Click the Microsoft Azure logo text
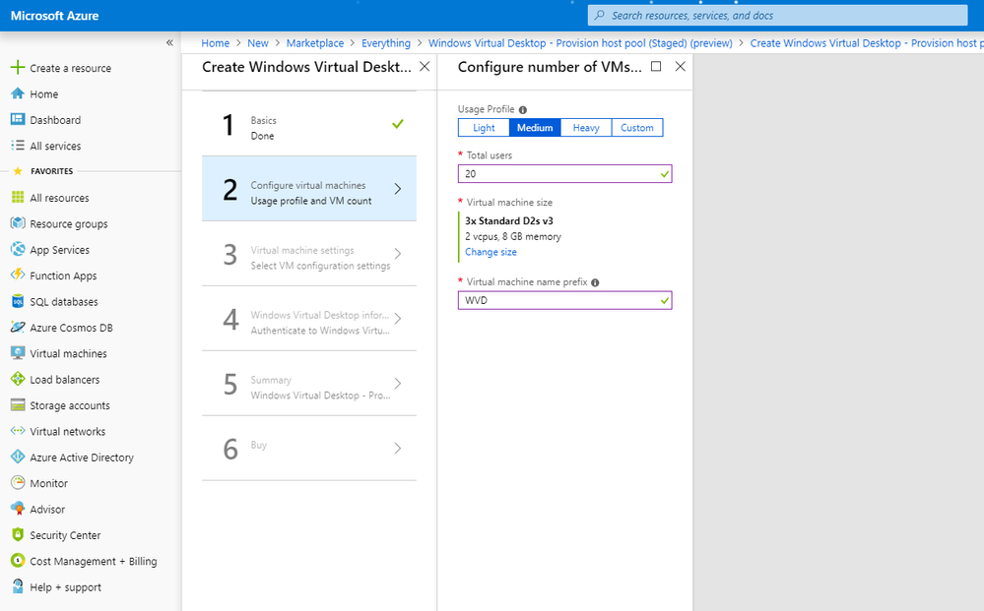984x611 pixels. tap(54, 16)
